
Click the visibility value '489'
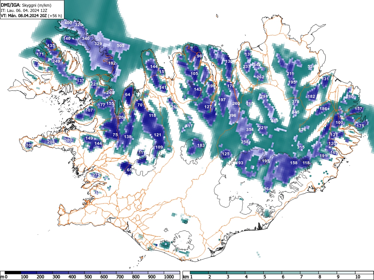click(275, 121)
